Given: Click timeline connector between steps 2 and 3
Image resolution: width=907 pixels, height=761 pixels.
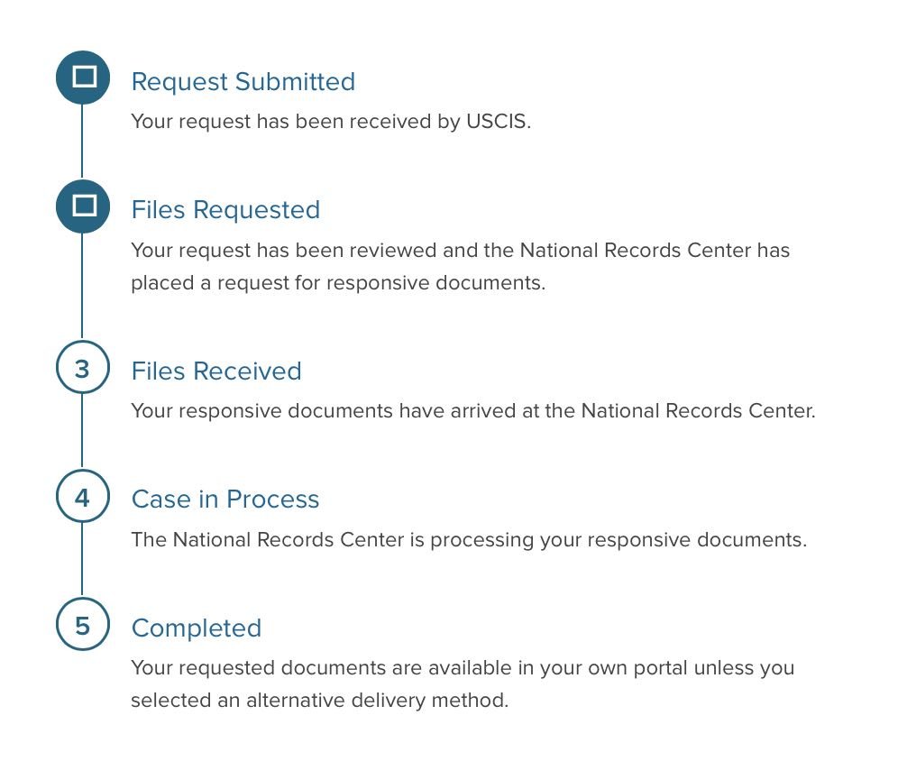Looking at the screenshot, I should point(82,287).
